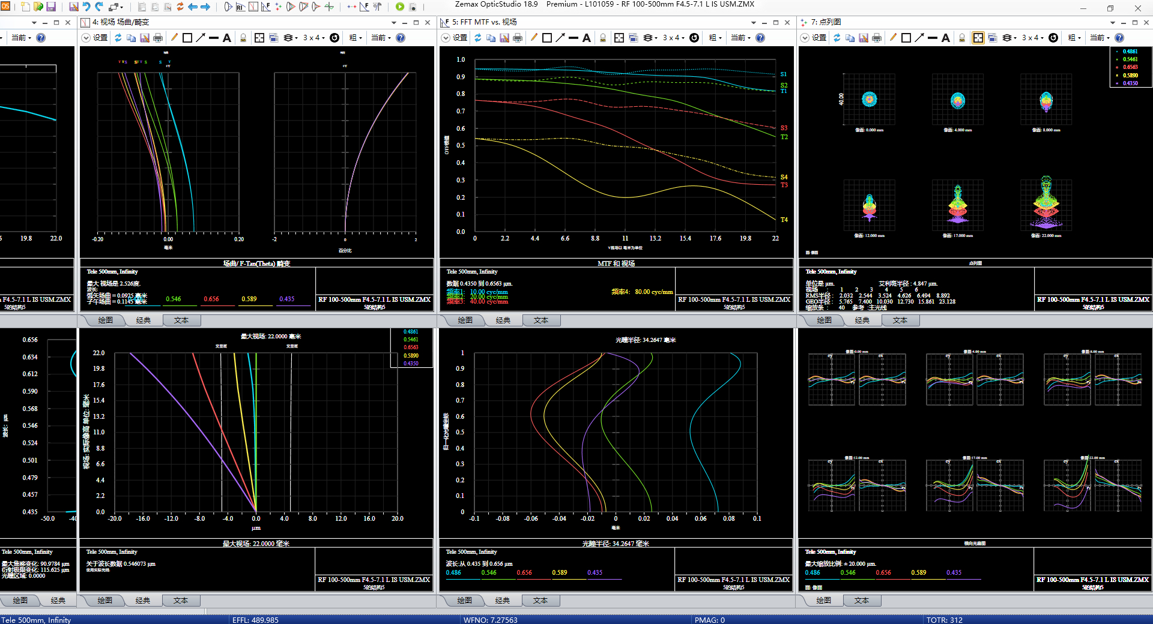Click the 0.656 red wavelength legend in window 4

coord(211,299)
